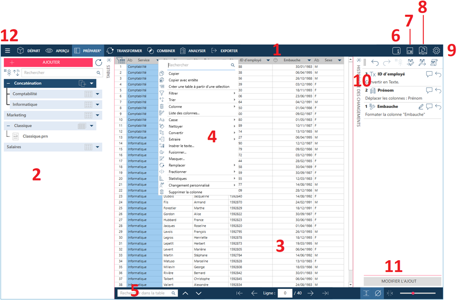
Task: Edit the Embauche change with pencil icon
Action: pyautogui.click(x=421, y=107)
